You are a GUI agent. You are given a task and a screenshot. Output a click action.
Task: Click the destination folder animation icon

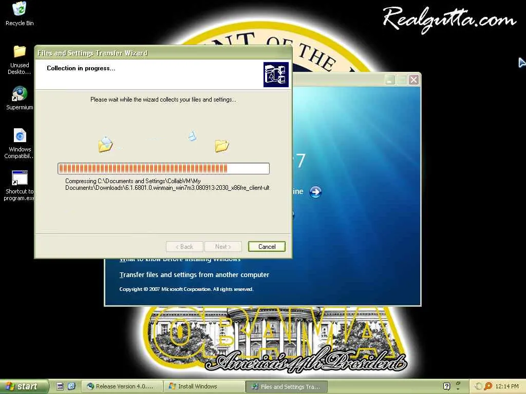click(222, 146)
